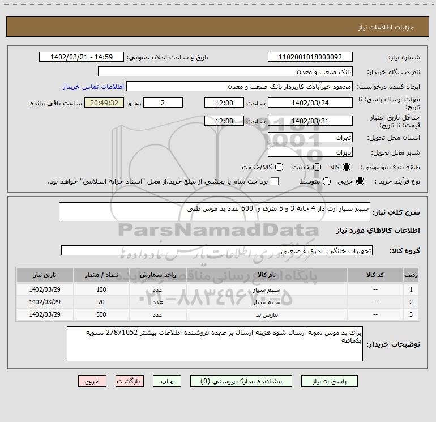Click general description text area سیم سیار

[x=215, y=212]
